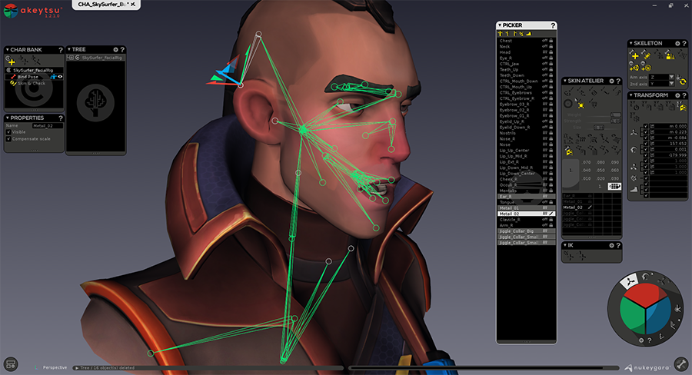
Task: Click the blue character icon on Bind Pose row
Action: point(53,77)
